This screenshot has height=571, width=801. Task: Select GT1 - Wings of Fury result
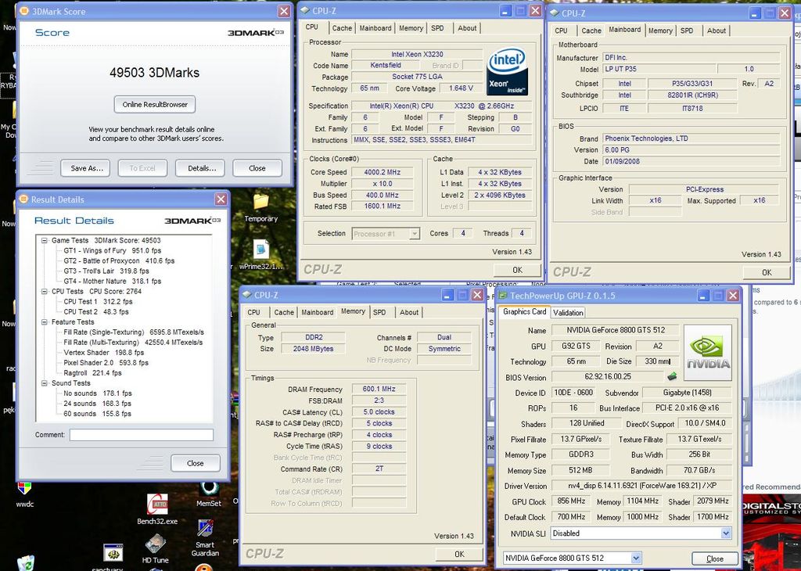point(113,250)
